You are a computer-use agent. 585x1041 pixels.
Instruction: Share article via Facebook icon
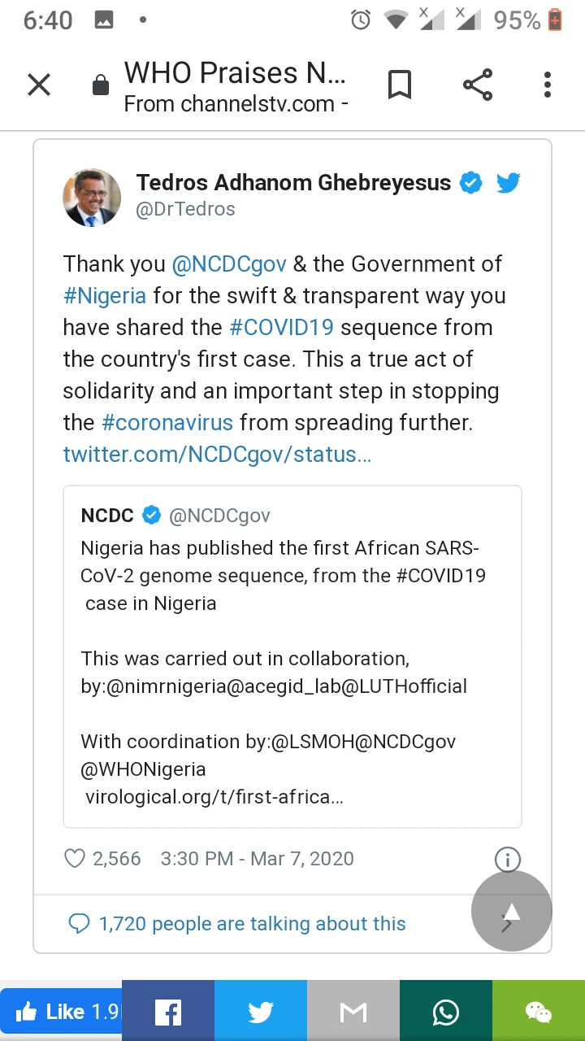click(x=168, y=1012)
